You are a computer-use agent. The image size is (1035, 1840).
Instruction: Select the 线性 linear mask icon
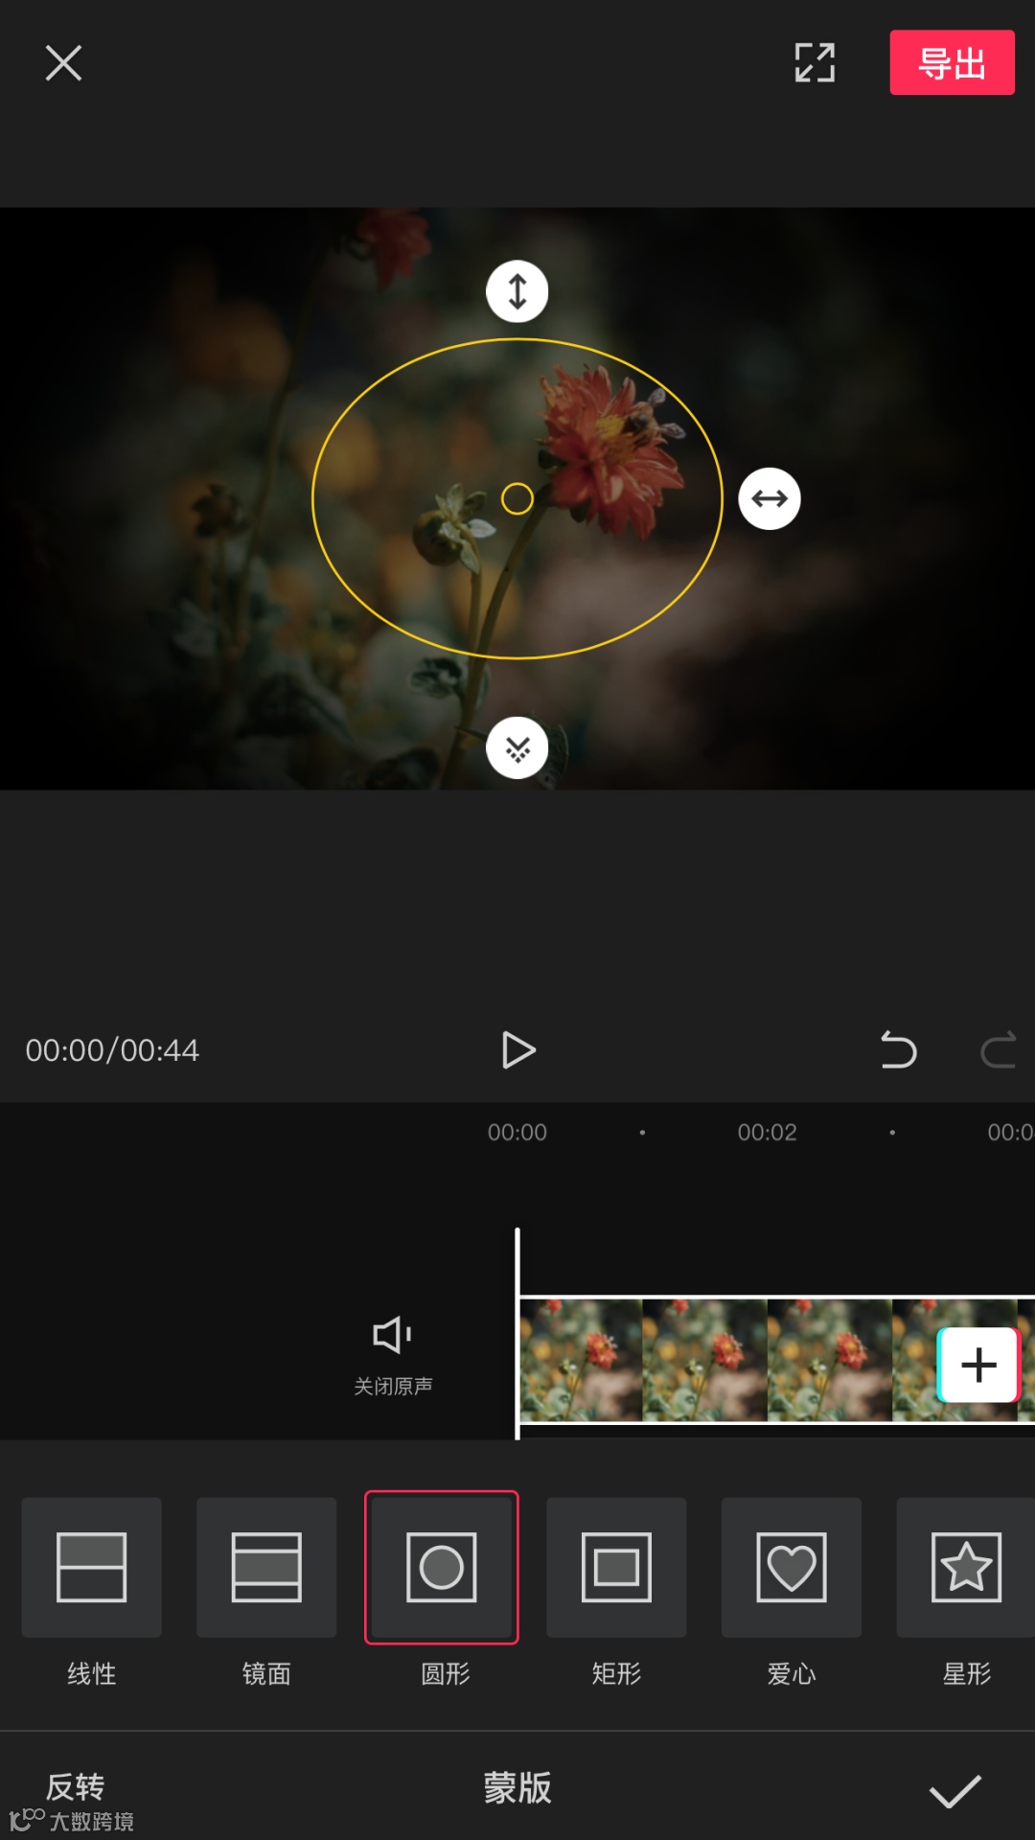coord(92,1567)
